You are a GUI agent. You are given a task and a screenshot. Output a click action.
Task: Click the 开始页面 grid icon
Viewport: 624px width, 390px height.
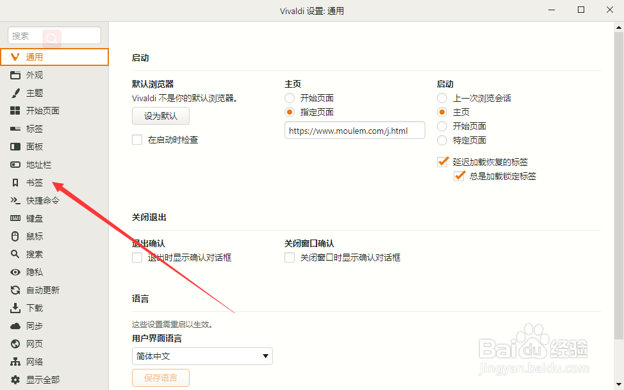pyautogui.click(x=15, y=111)
